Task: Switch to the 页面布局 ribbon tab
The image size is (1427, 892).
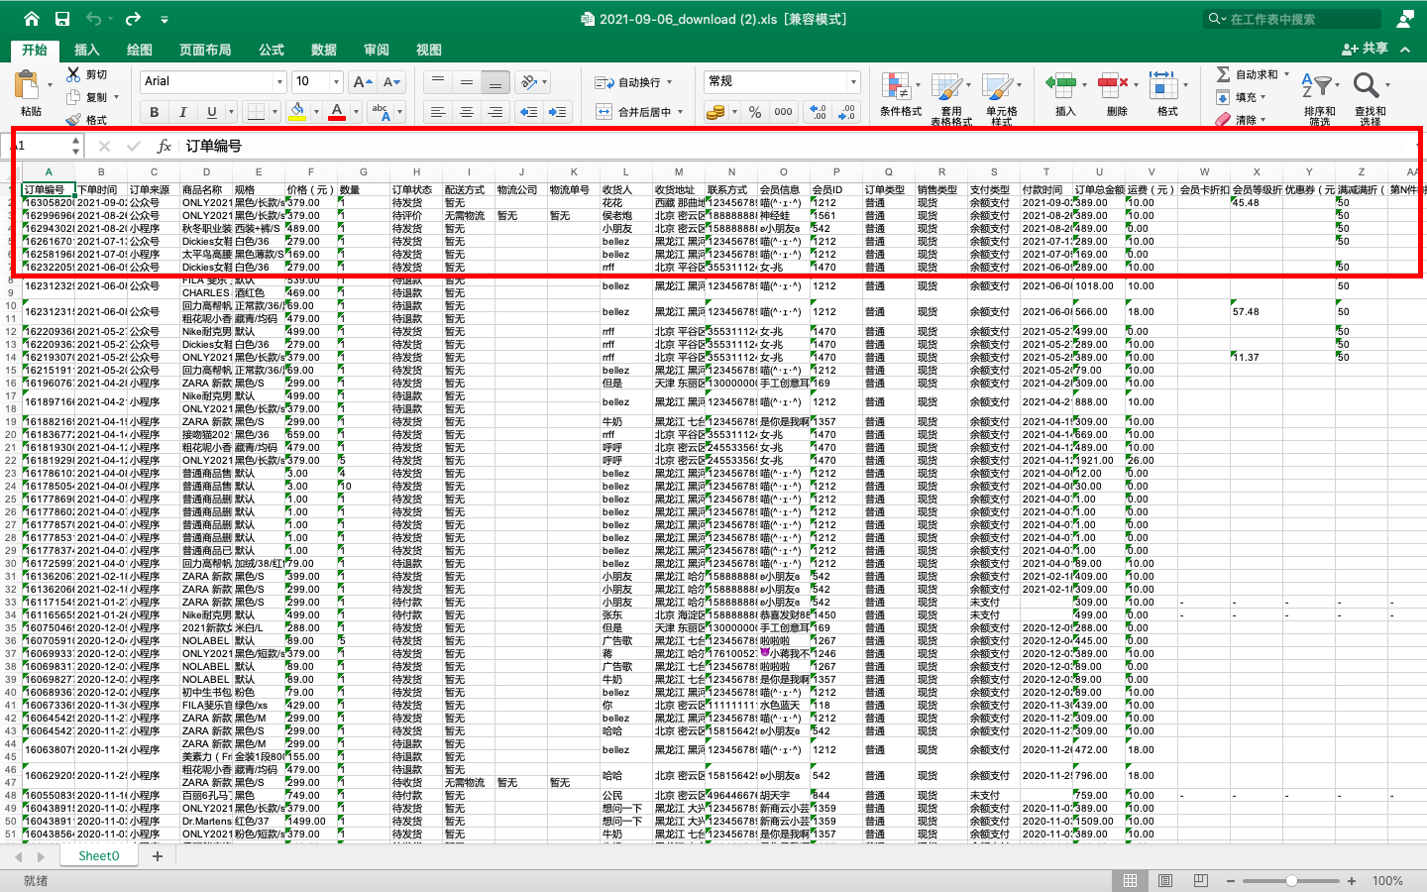Action: [x=205, y=50]
